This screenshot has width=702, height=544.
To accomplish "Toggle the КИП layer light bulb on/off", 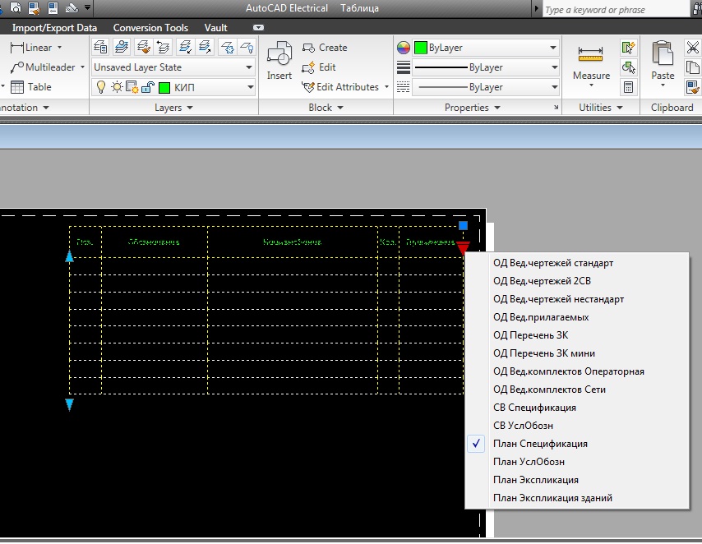I will (101, 87).
